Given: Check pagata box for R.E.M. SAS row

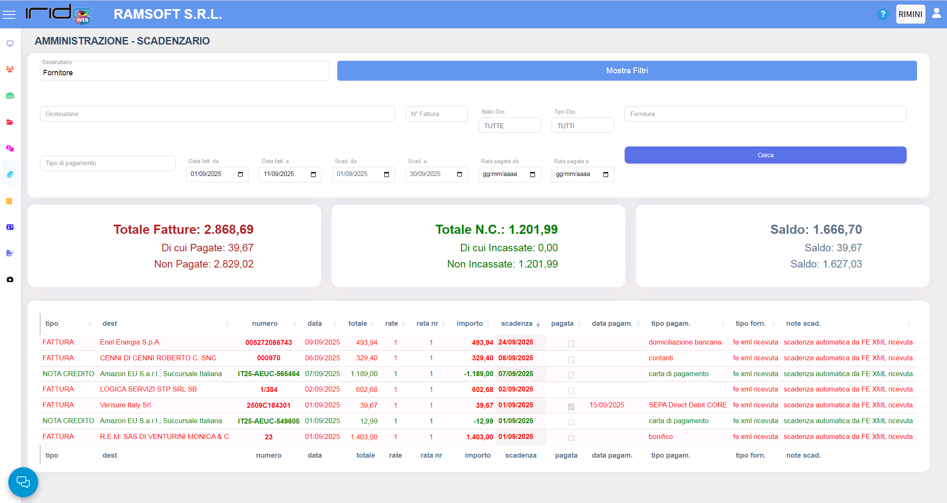Looking at the screenshot, I should 571,438.
